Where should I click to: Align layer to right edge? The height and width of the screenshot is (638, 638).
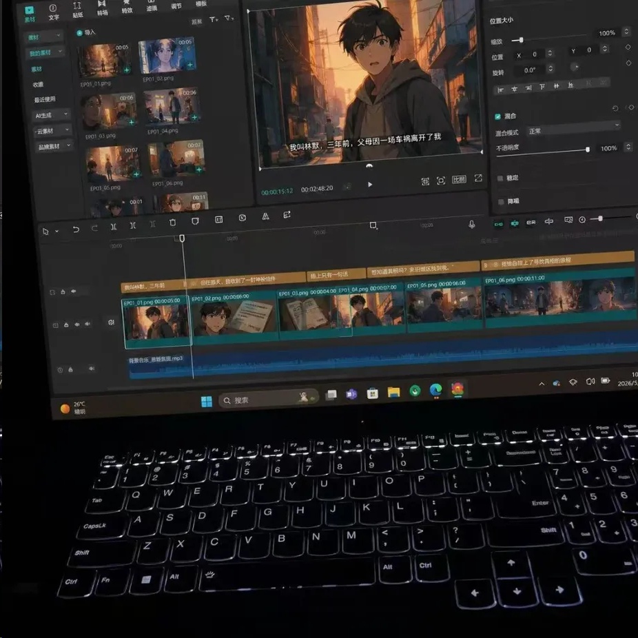pyautogui.click(x=528, y=88)
